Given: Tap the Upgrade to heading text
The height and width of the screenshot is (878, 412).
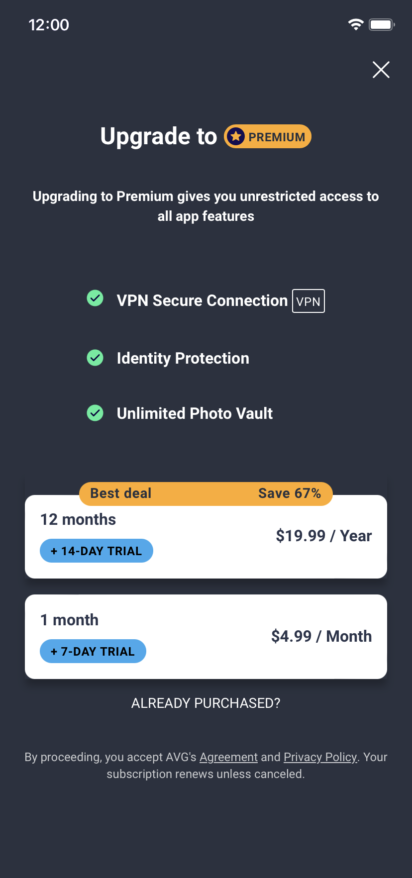Looking at the screenshot, I should (159, 136).
